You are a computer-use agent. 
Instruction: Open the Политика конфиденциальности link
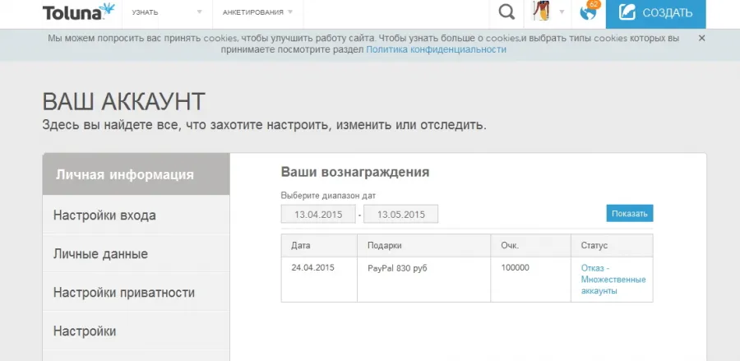tap(436, 49)
